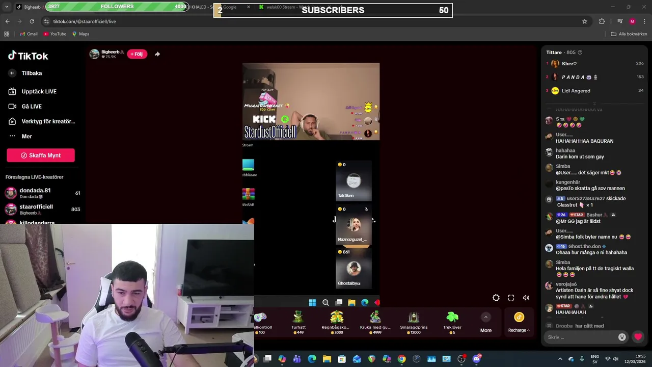This screenshot has width=652, height=367.
Task: Open Maps bookmark
Action: 80,34
